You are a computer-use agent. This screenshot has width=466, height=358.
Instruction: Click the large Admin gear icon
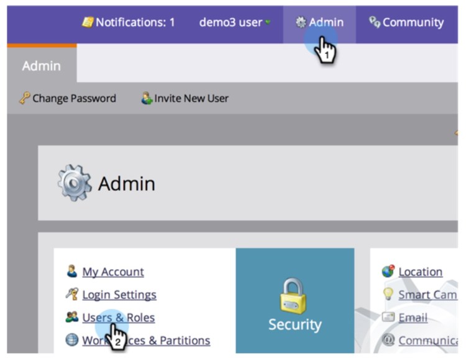click(x=74, y=183)
